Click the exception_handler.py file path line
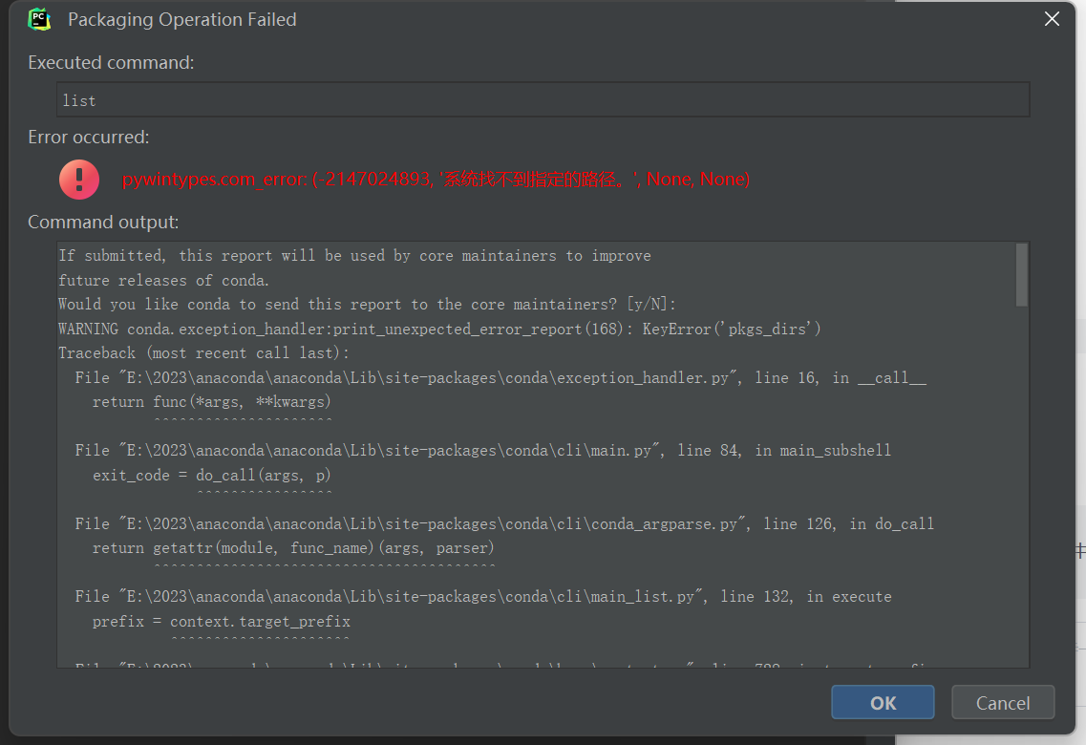 tap(500, 377)
